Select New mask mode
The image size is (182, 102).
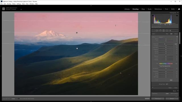(x=167, y=34)
